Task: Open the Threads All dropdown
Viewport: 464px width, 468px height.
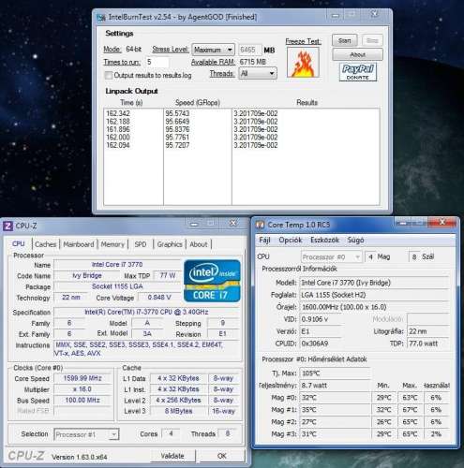Action: [x=258, y=73]
